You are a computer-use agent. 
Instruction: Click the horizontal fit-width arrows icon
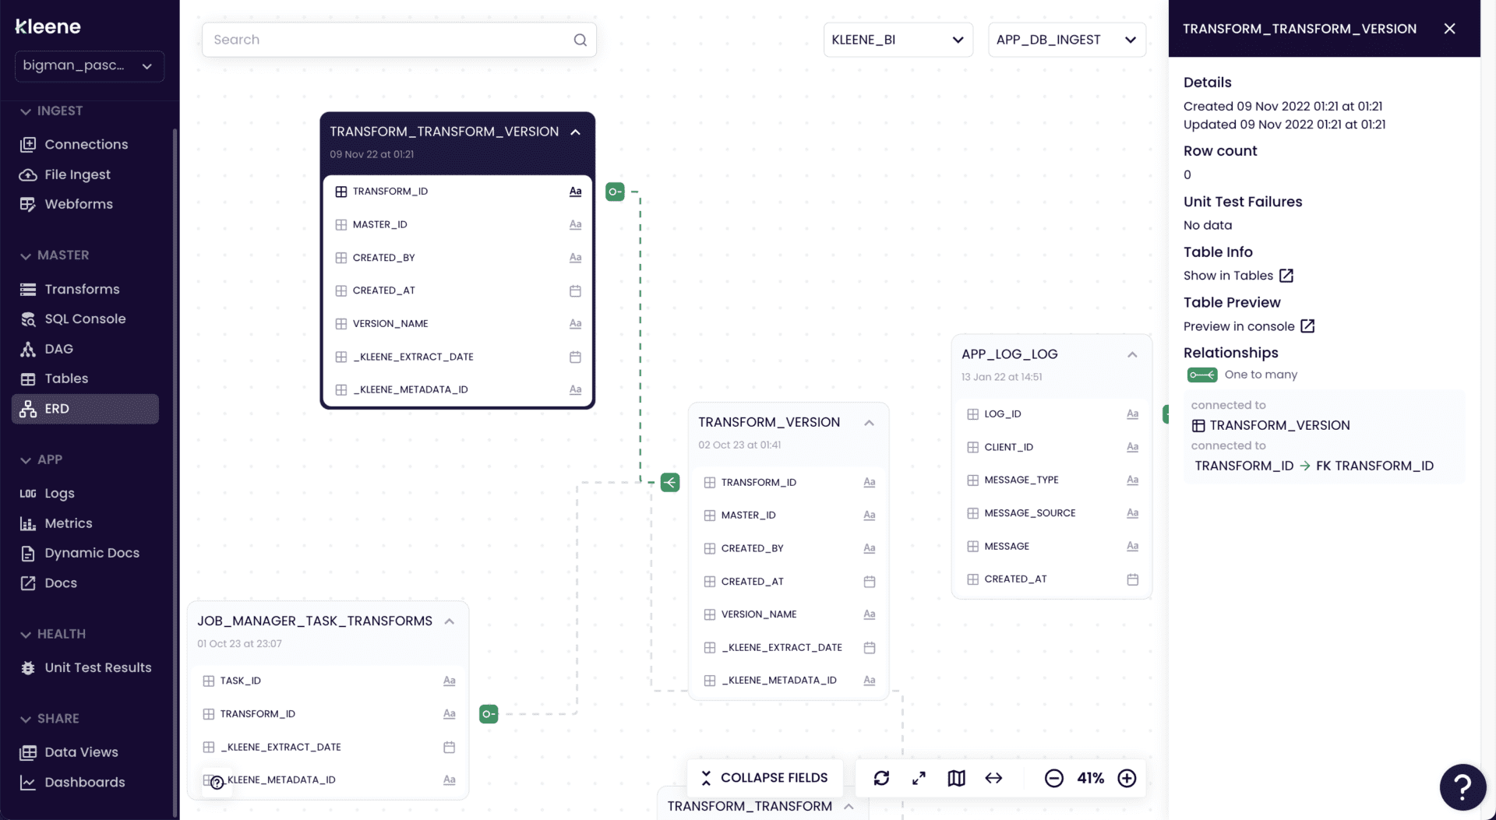[993, 778]
